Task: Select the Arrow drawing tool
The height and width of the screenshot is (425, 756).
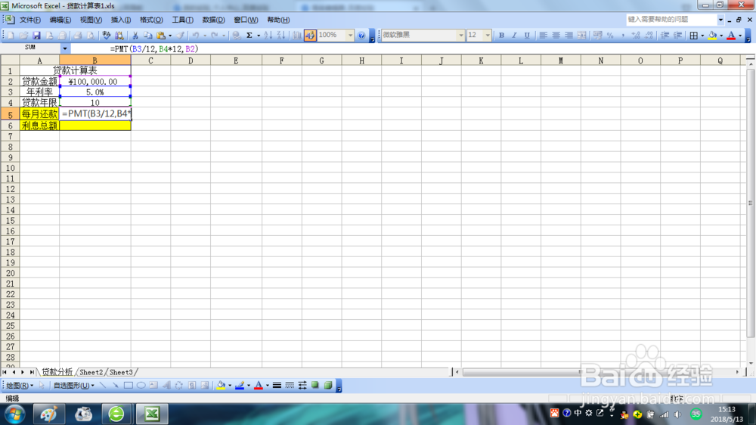Action: 115,386
